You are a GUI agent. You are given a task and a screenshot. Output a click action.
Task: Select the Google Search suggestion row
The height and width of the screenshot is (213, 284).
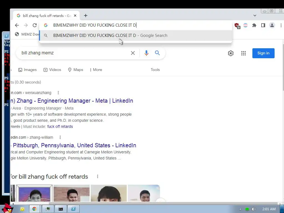click(x=135, y=35)
